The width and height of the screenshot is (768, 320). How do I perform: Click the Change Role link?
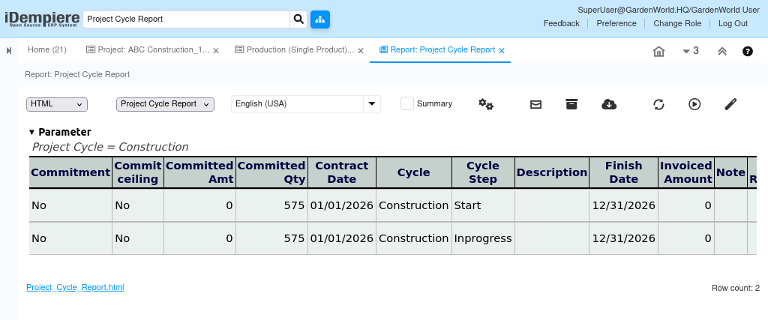[x=677, y=23]
